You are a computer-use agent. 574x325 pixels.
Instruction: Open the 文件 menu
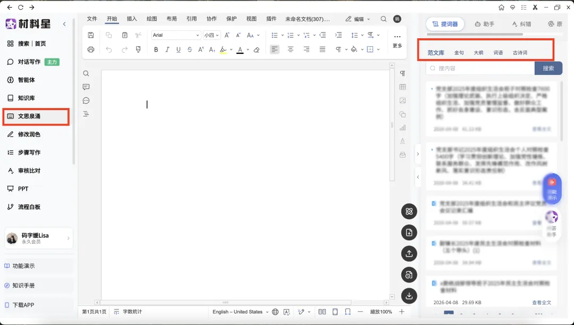pyautogui.click(x=92, y=19)
